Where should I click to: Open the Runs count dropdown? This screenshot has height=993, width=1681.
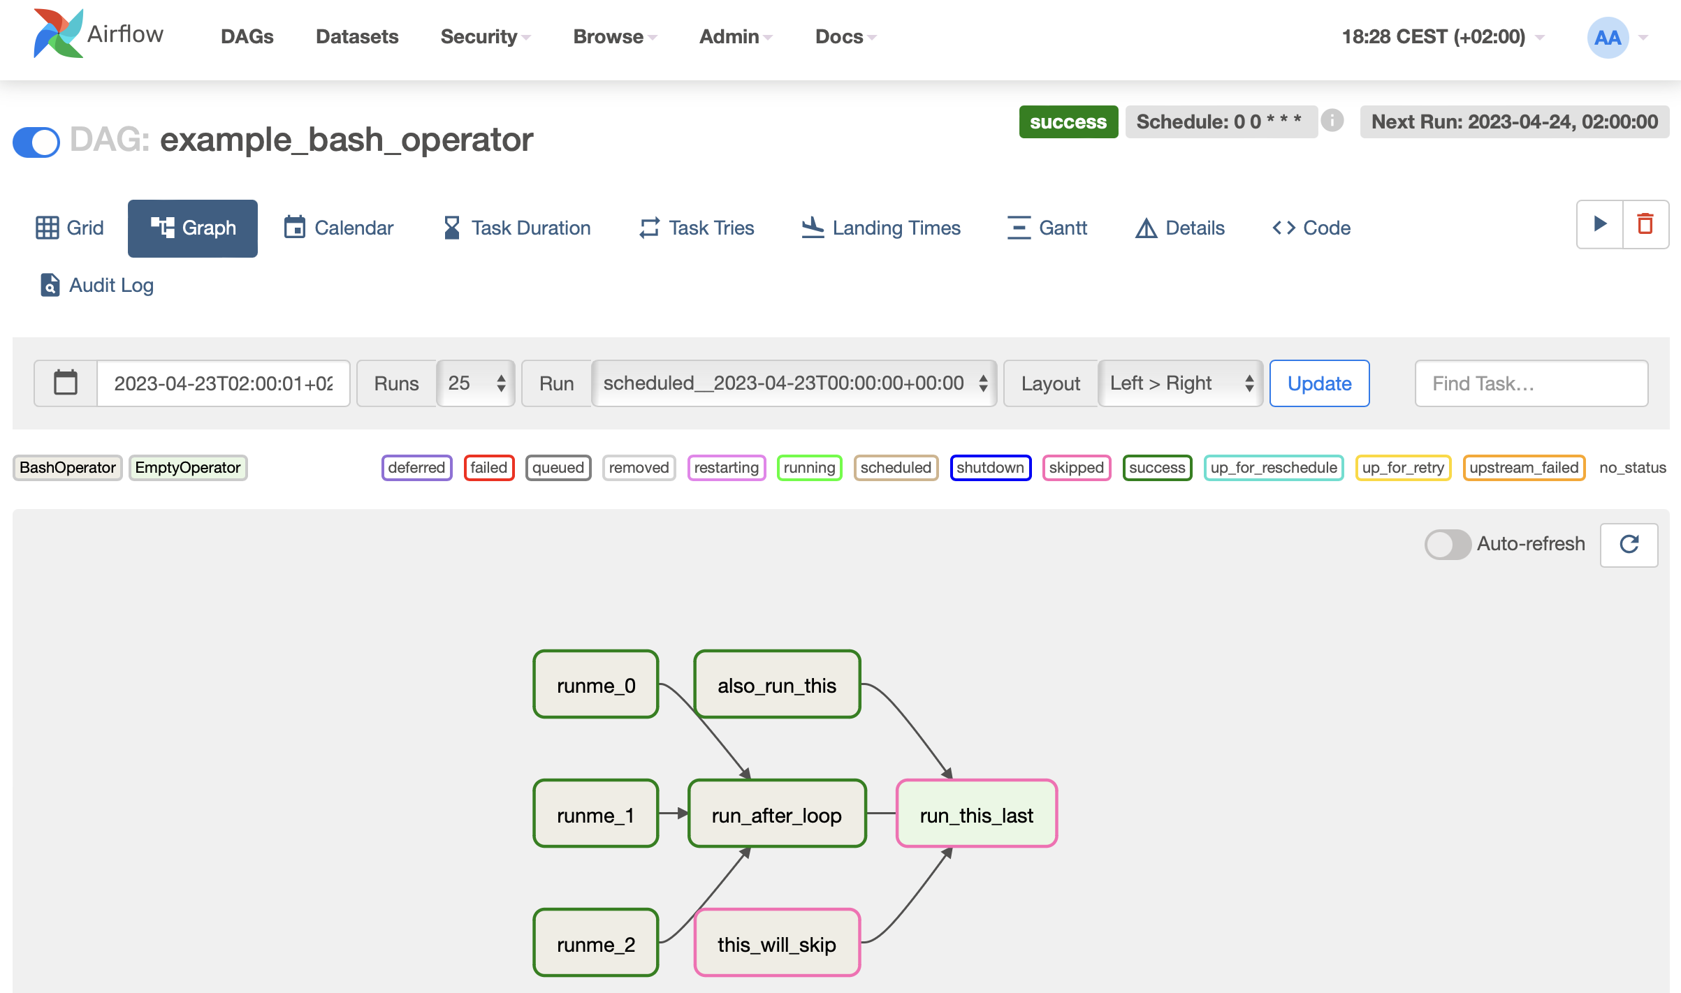coord(476,383)
